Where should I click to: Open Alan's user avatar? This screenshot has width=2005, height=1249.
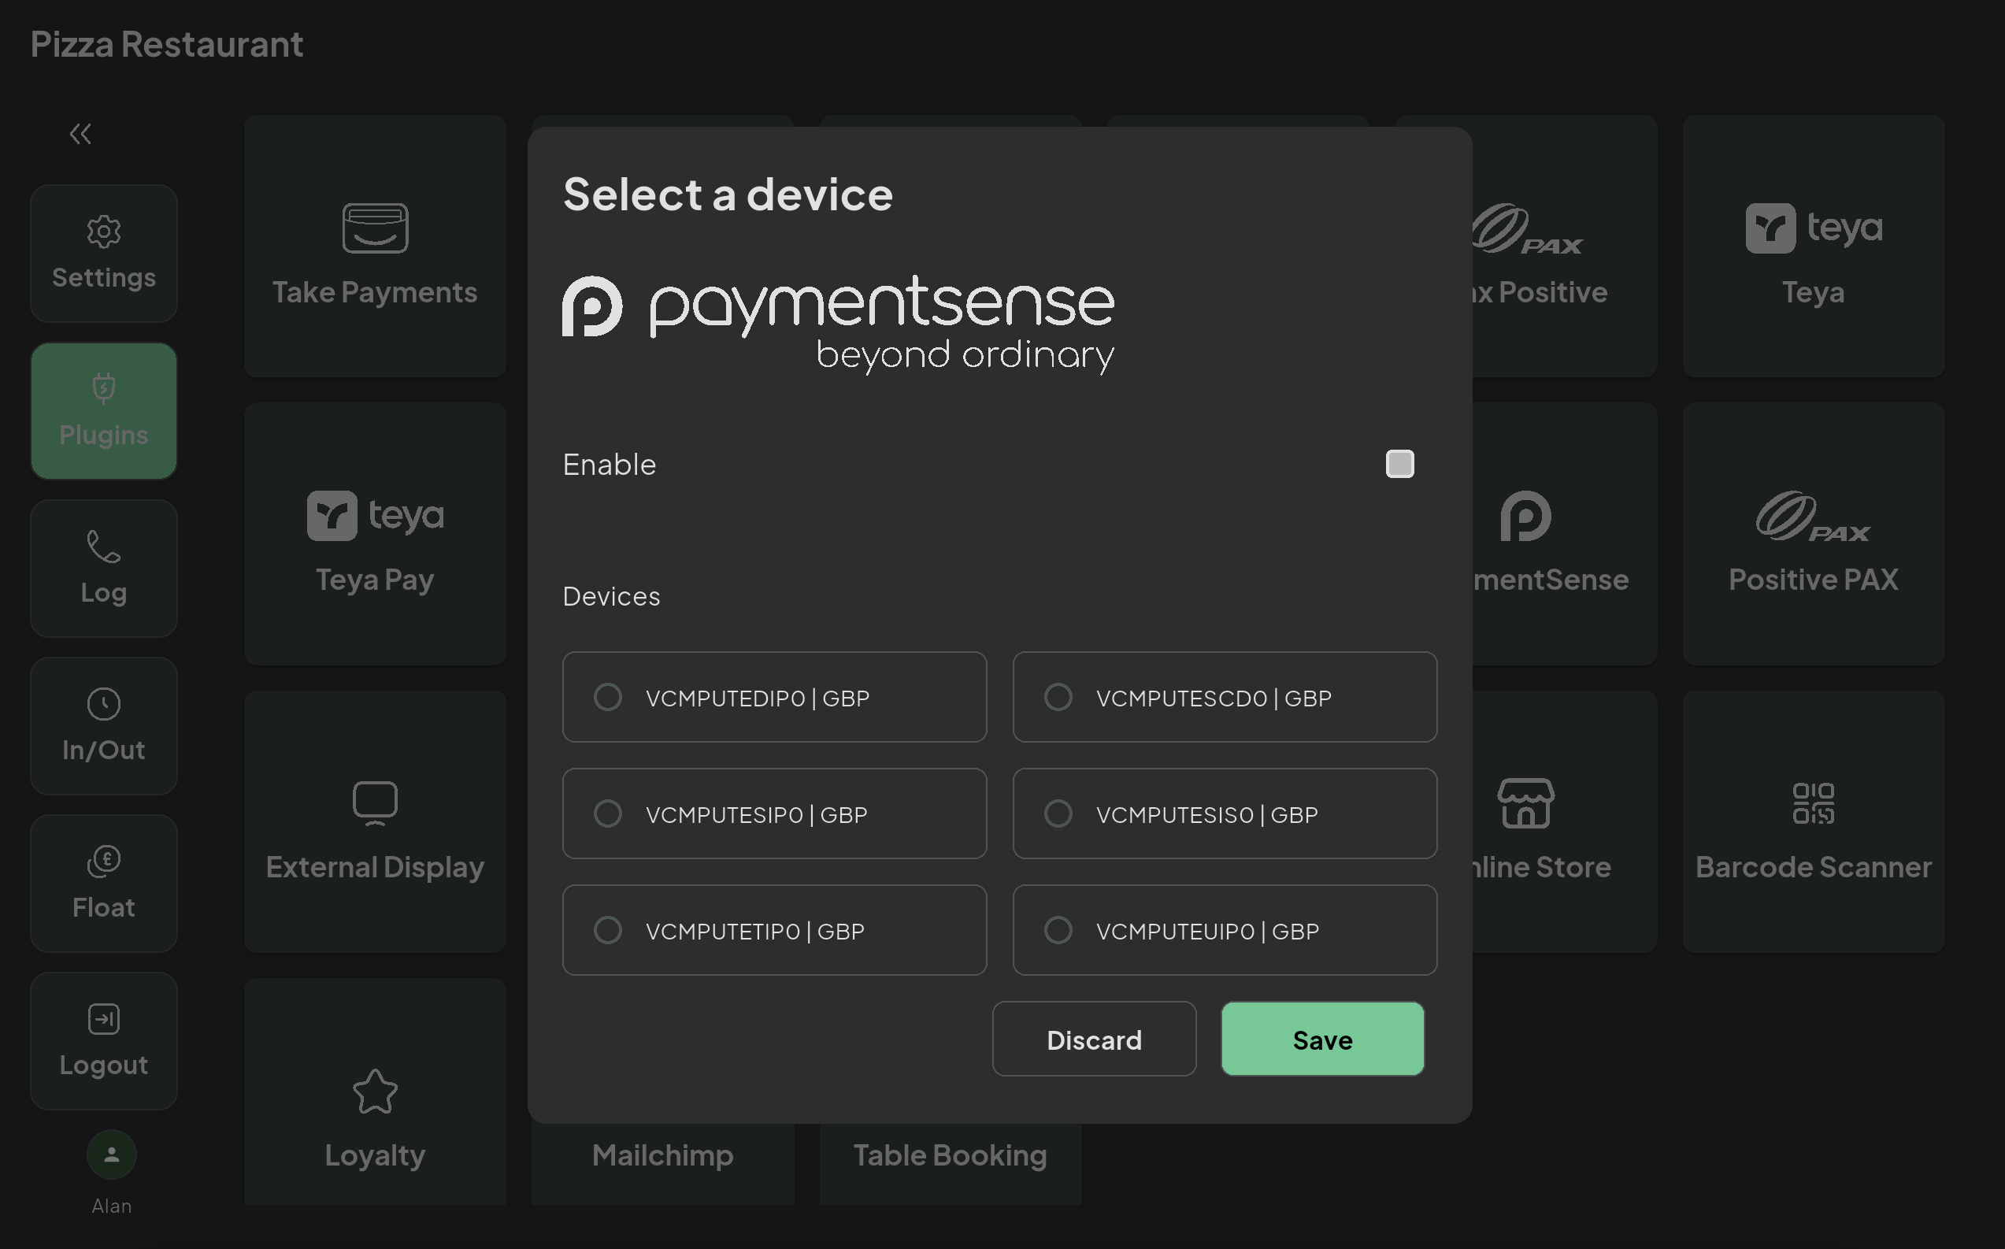pos(112,1154)
